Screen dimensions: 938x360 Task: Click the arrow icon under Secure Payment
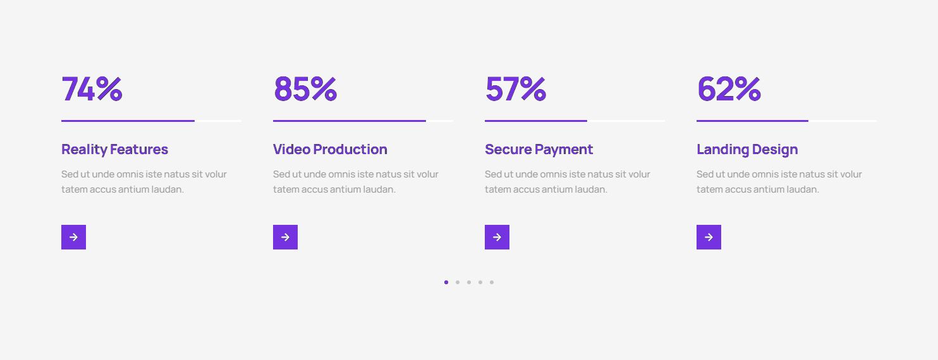coord(497,237)
